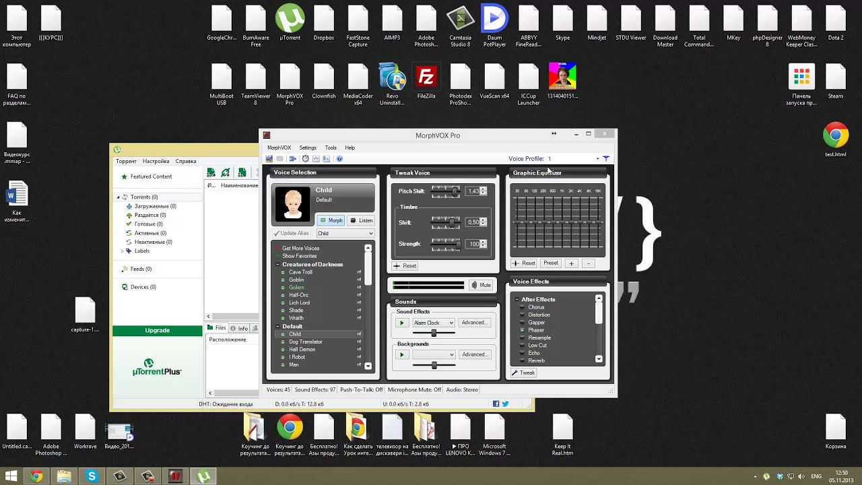Click the green Upgrade button in uTorrent
Viewport: 862px width, 485px height.
(x=158, y=330)
